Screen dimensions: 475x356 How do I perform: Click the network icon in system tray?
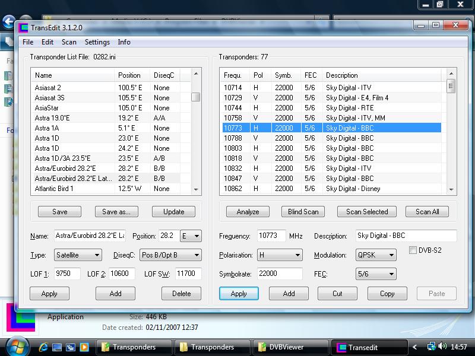[431, 347]
